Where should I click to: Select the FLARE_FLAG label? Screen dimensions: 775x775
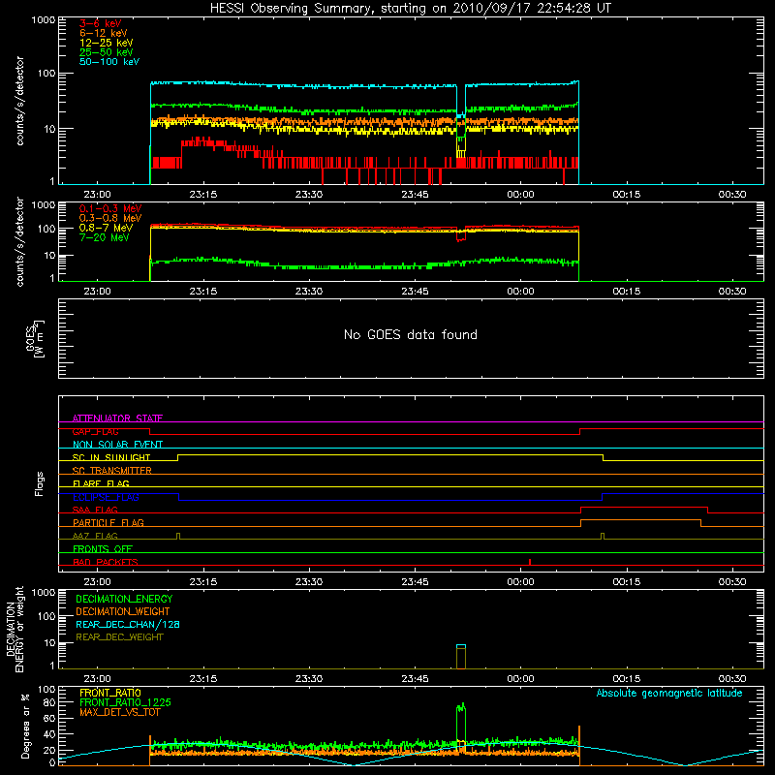[101, 483]
